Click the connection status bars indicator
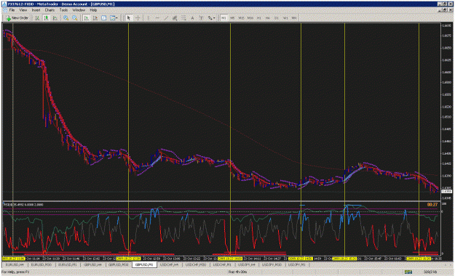Screen dimensions: 455x276 [x=408, y=272]
